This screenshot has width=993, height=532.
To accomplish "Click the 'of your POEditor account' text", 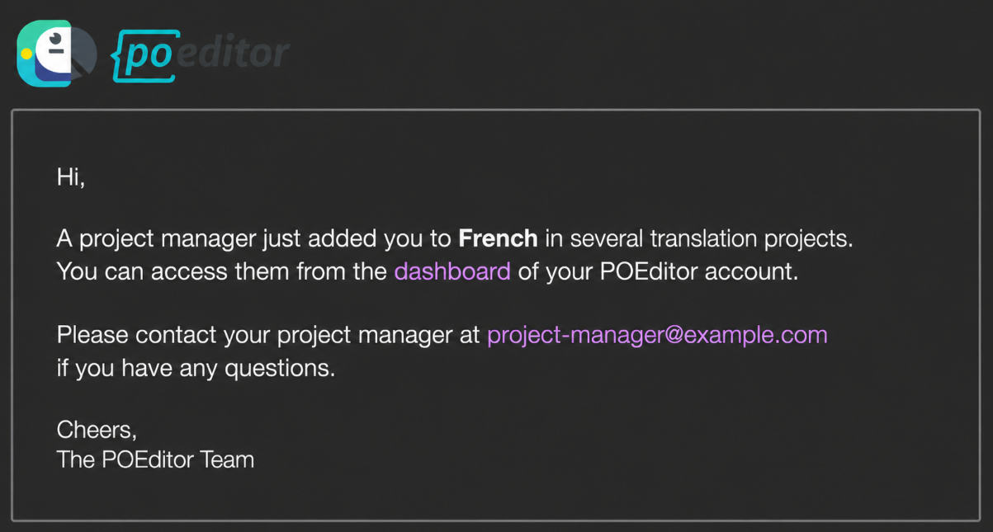I will pyautogui.click(x=658, y=271).
